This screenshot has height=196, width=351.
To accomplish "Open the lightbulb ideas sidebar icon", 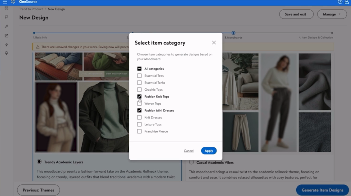I will (x=6, y=53).
